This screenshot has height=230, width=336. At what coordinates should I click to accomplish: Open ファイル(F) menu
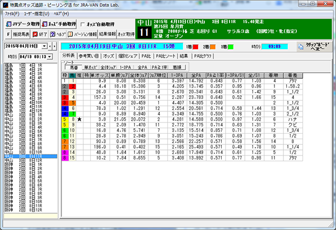[12, 14]
